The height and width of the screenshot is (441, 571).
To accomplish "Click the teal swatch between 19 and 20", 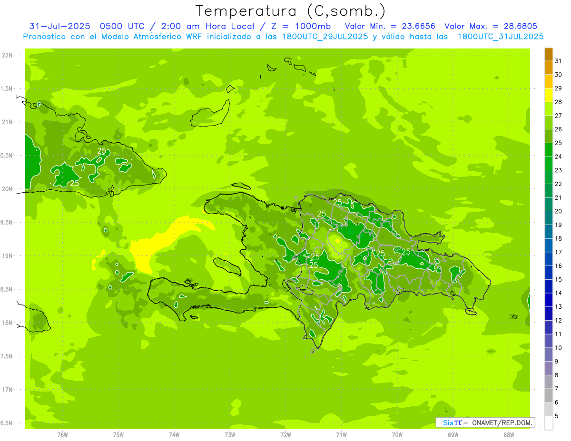I will (x=549, y=218).
